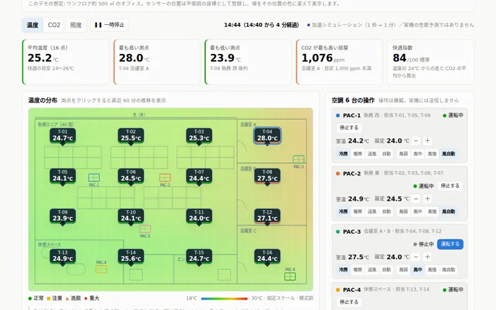Open sensor T-04 marker showing 28.0°C
The width and height of the screenshot is (496, 310).
(x=267, y=135)
